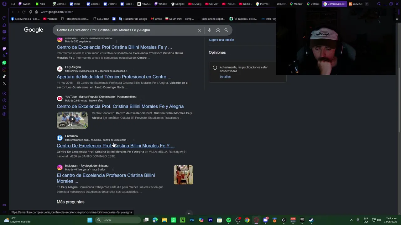Switch to the Twitch tab
This screenshot has width=401, height=225.
[24, 4]
